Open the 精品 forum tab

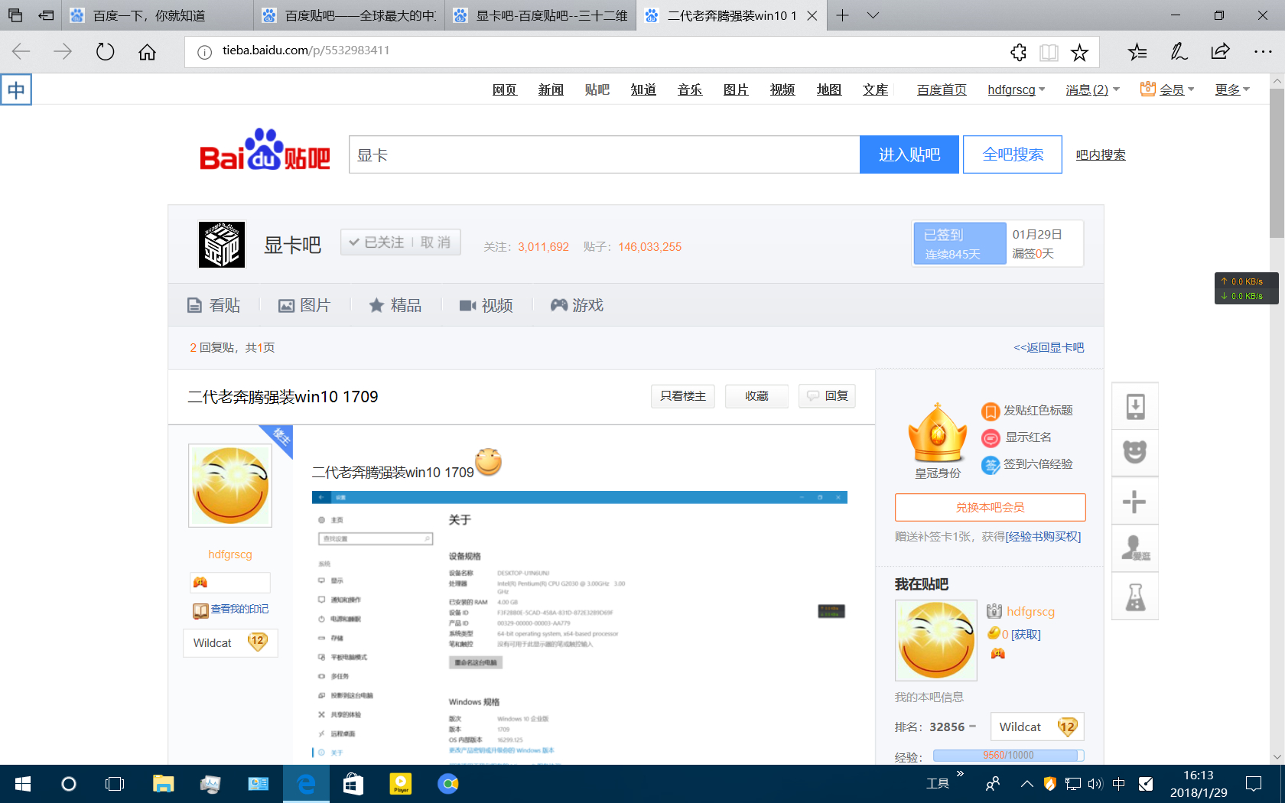click(395, 305)
